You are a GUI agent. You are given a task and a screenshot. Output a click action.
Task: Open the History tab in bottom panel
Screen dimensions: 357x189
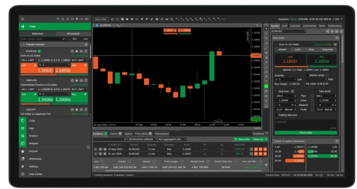coord(128,134)
